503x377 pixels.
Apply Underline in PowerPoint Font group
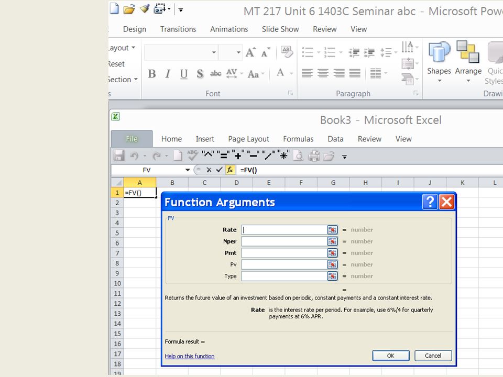183,74
